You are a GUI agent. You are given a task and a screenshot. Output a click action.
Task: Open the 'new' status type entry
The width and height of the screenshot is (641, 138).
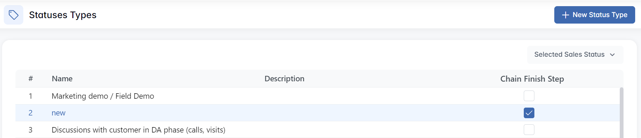click(59, 113)
